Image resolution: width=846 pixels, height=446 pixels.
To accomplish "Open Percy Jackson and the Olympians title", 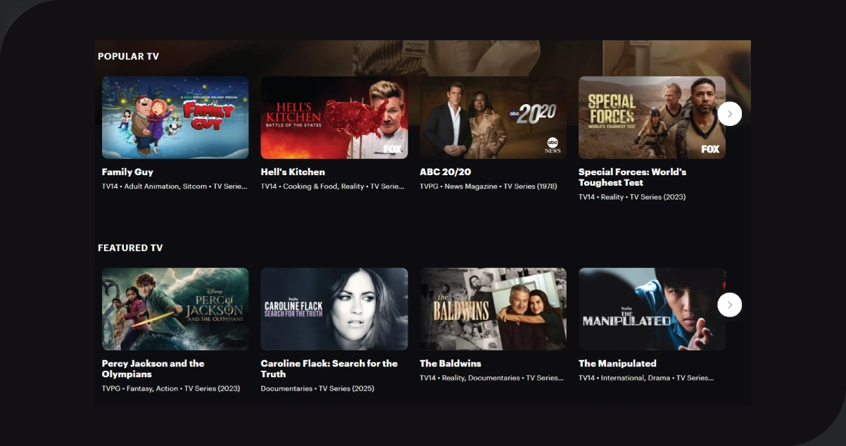I will pos(153,369).
